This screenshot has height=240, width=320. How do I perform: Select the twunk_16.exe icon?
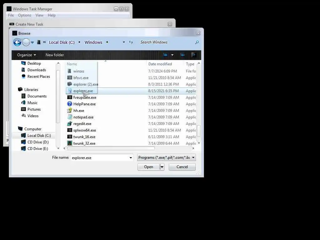(x=70, y=137)
